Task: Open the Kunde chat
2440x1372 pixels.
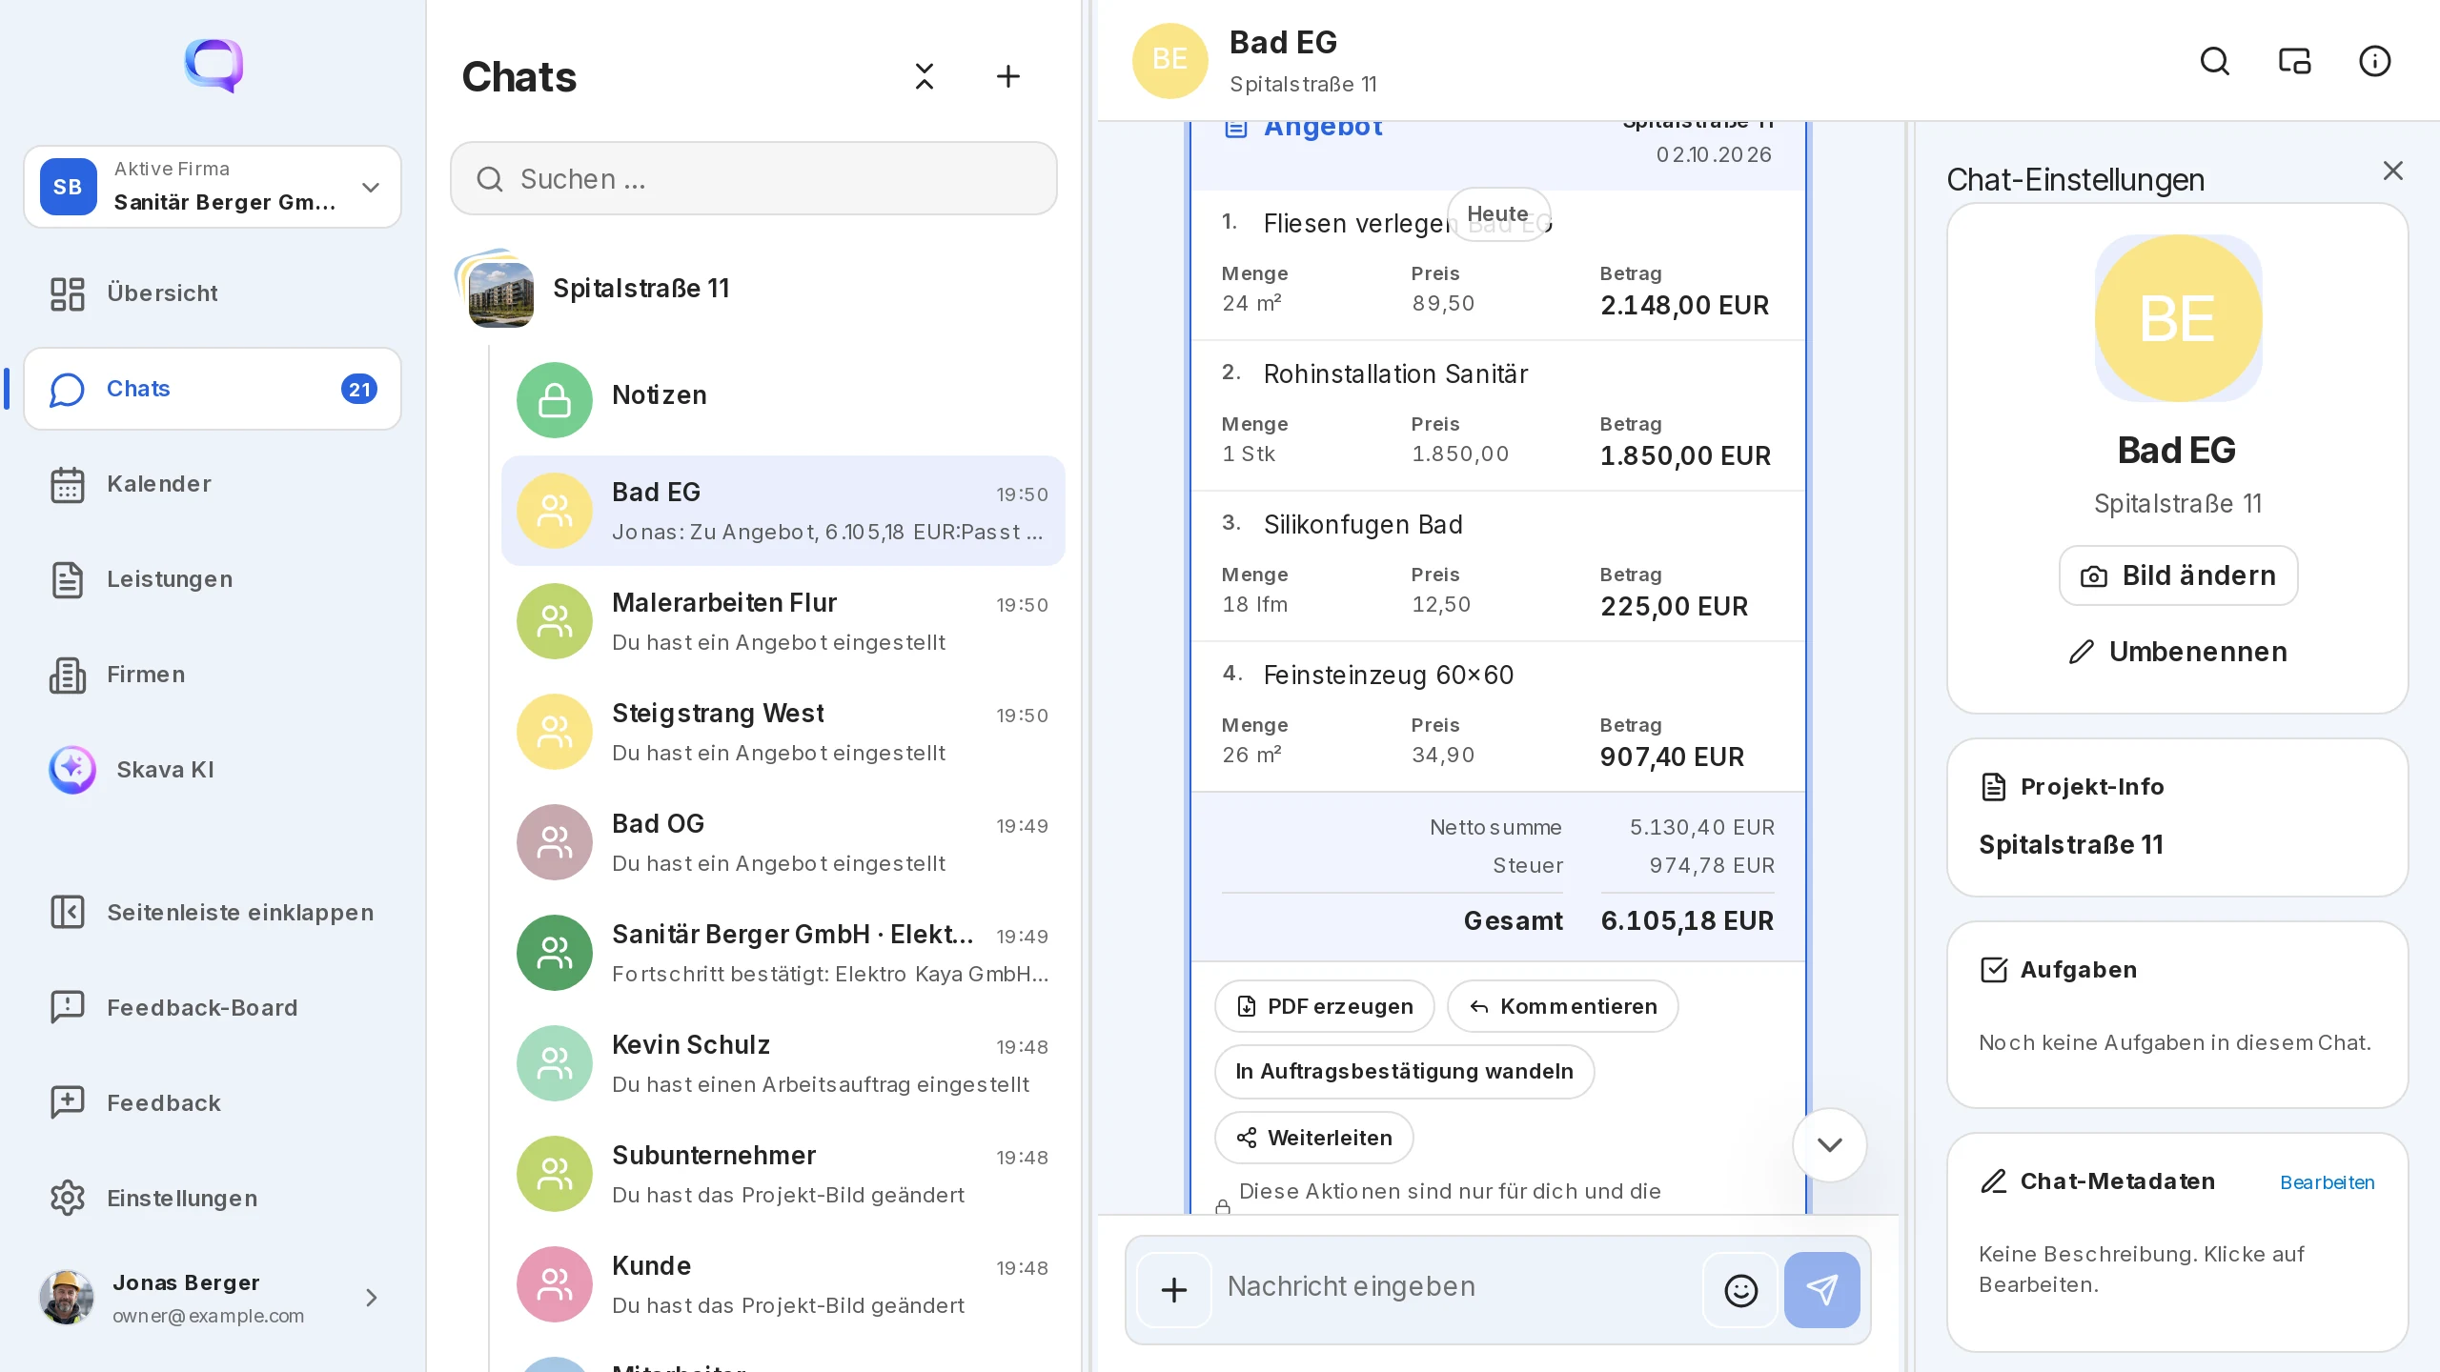Action: pyautogui.click(x=783, y=1284)
